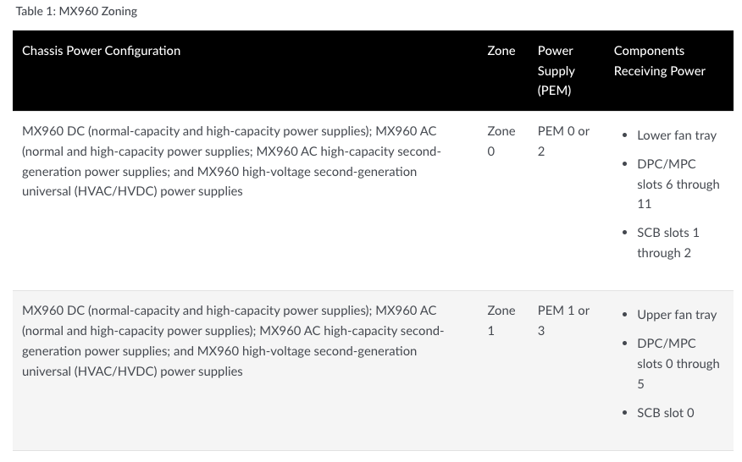Click the bullet point before Upper fan tray
Screen dimensions: 742x462
[624, 315]
